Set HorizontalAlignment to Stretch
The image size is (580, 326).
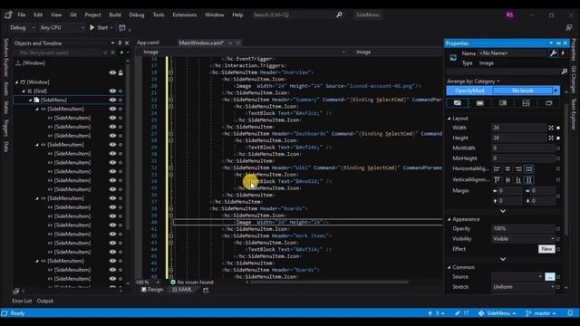pyautogui.click(x=529, y=169)
